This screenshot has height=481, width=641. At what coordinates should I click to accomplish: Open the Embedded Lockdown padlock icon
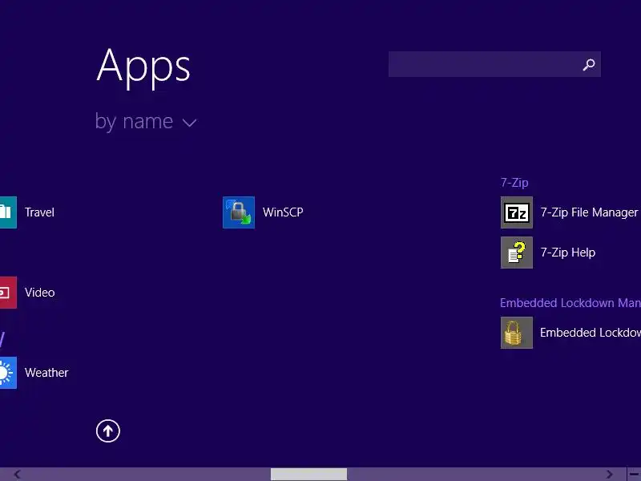click(517, 333)
